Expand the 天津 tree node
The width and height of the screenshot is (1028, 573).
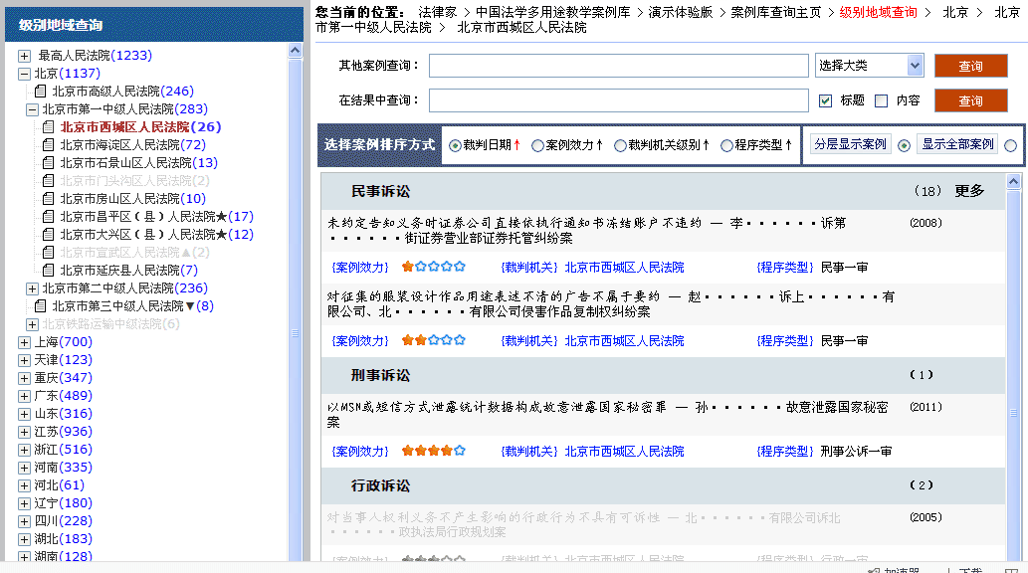point(24,360)
